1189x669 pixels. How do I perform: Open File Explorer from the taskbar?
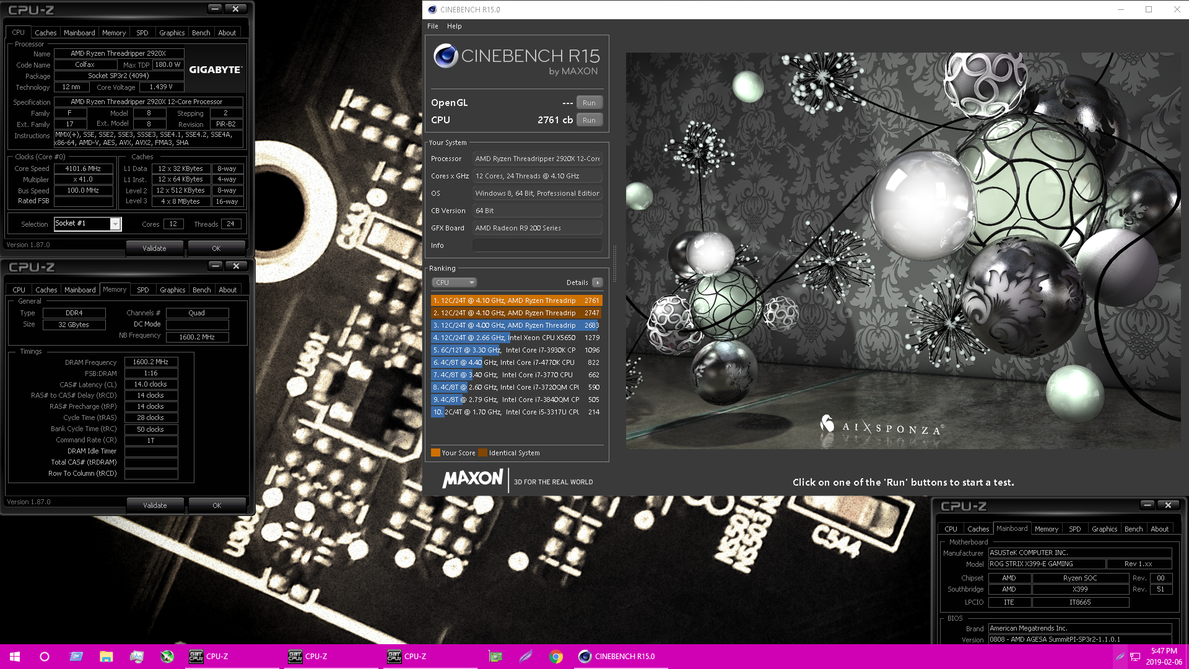pos(107,657)
